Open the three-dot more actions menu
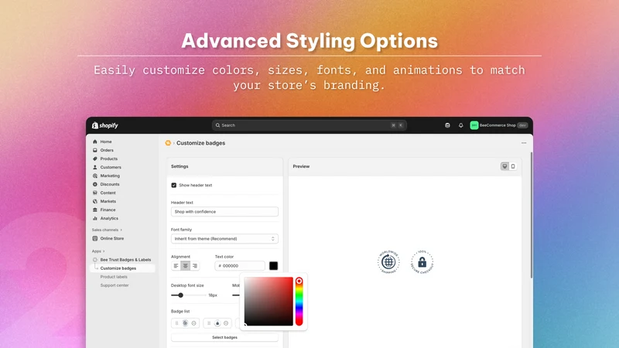The image size is (619, 348). (524, 143)
